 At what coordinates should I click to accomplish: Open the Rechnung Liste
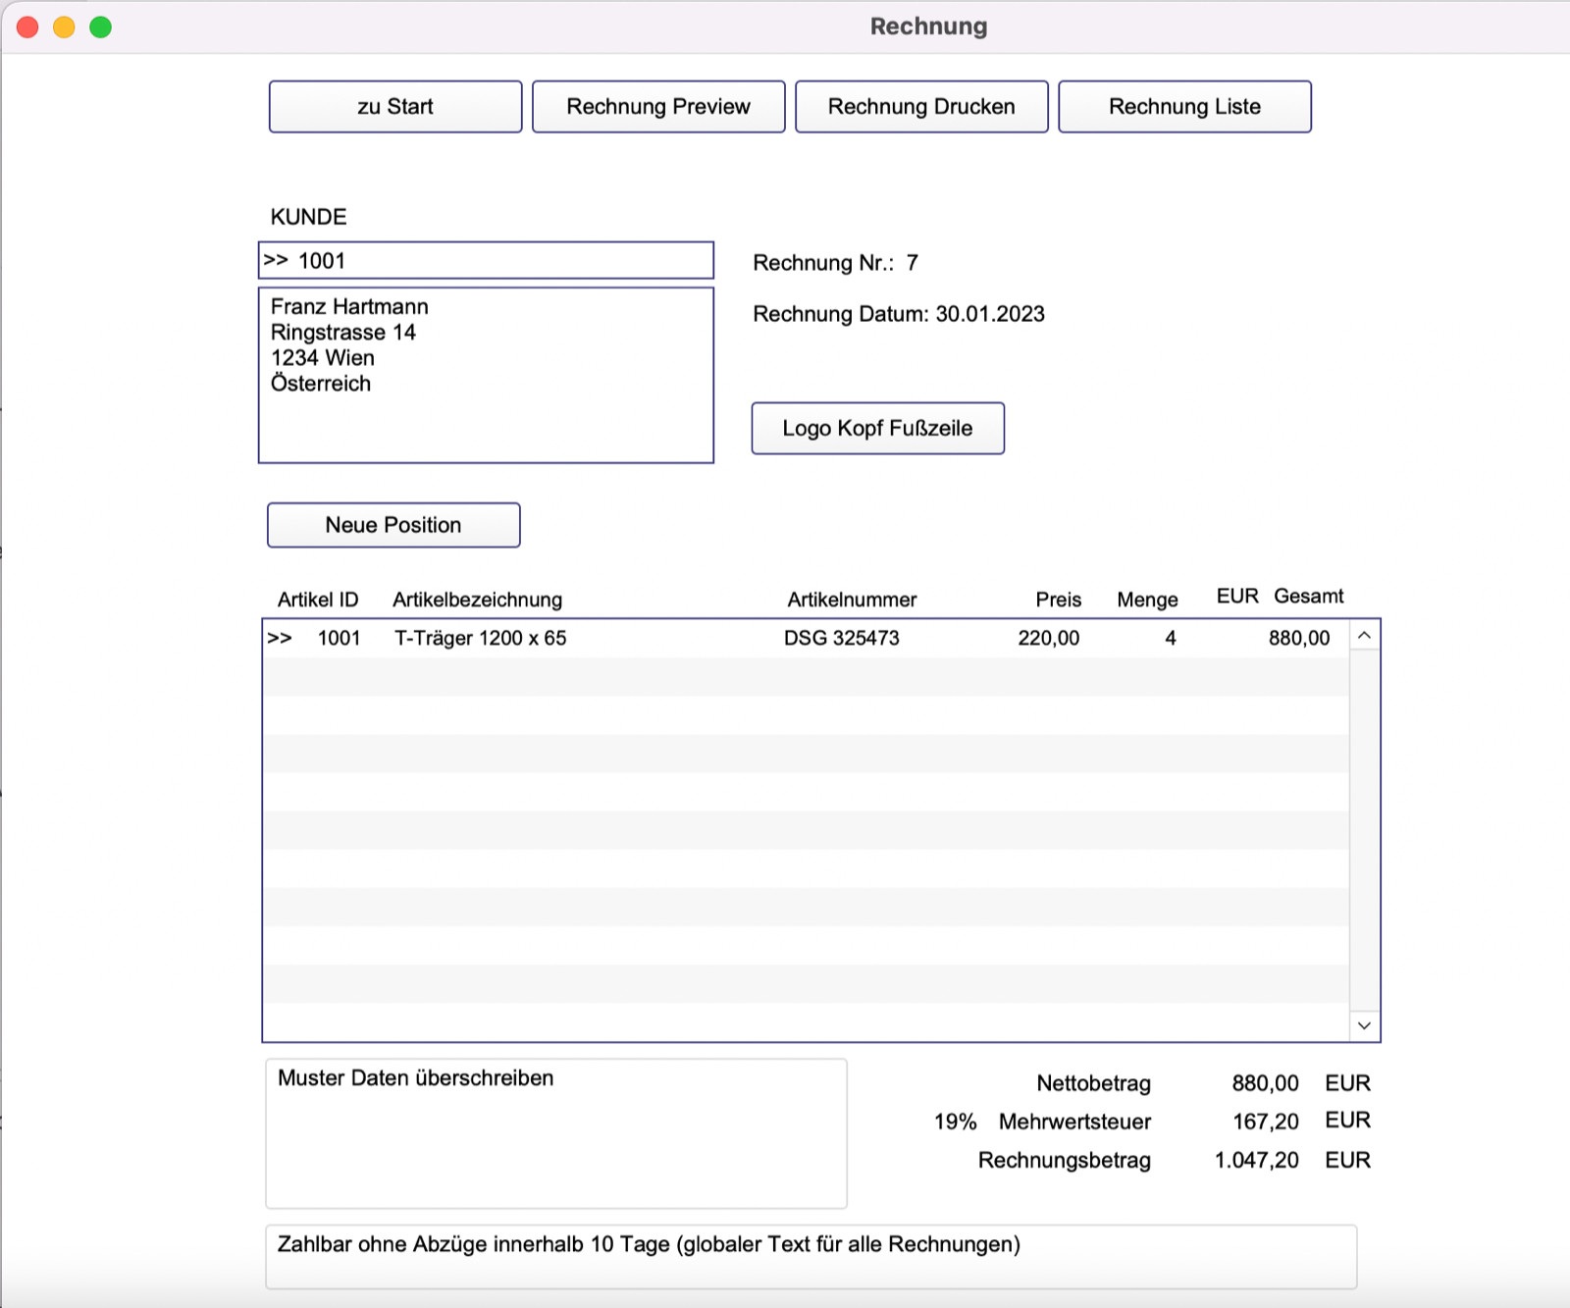[1184, 107]
